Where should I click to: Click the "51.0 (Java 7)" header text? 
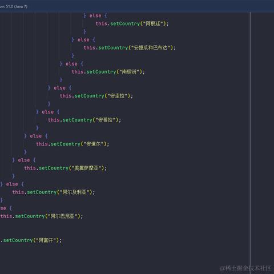[17, 6]
